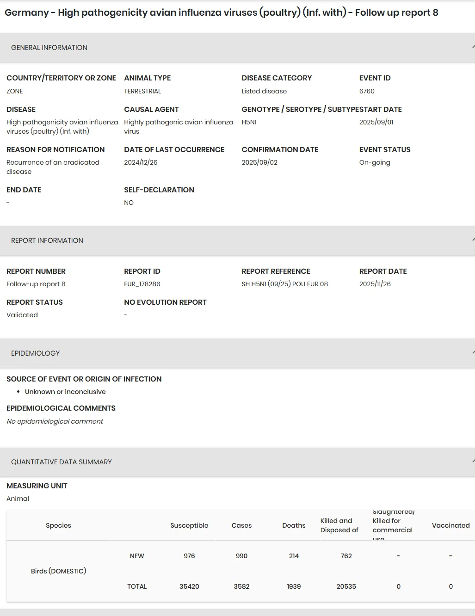
Task: Click the QUANTITATIVE DATA SUMMARY header label
Action: 62,462
